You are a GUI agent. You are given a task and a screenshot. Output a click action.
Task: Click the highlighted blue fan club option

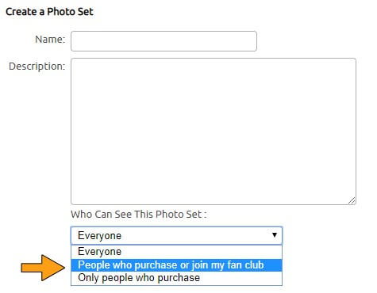point(176,265)
